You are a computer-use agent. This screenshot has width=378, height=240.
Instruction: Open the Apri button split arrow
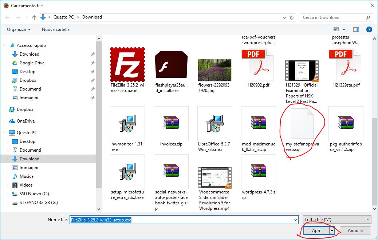[x=332, y=231]
